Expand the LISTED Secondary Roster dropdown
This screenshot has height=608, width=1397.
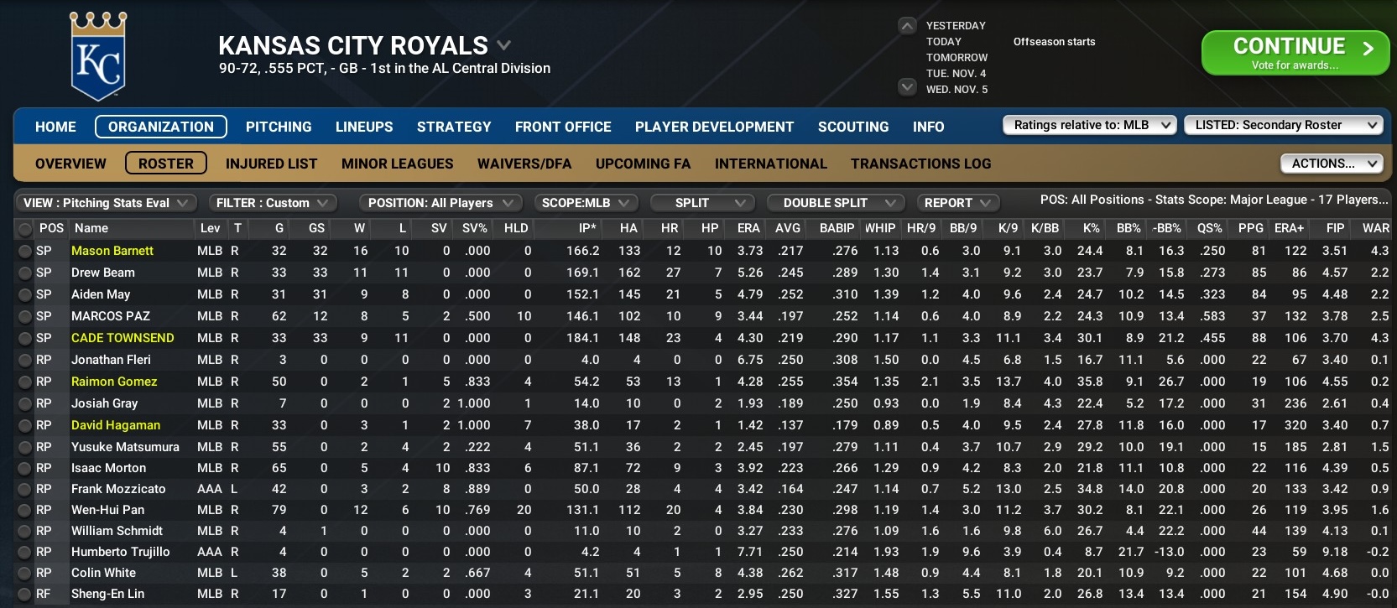(1283, 125)
